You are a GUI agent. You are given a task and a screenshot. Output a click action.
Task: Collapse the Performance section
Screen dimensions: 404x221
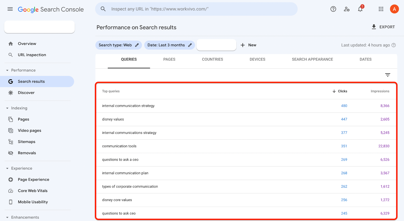tap(7, 70)
